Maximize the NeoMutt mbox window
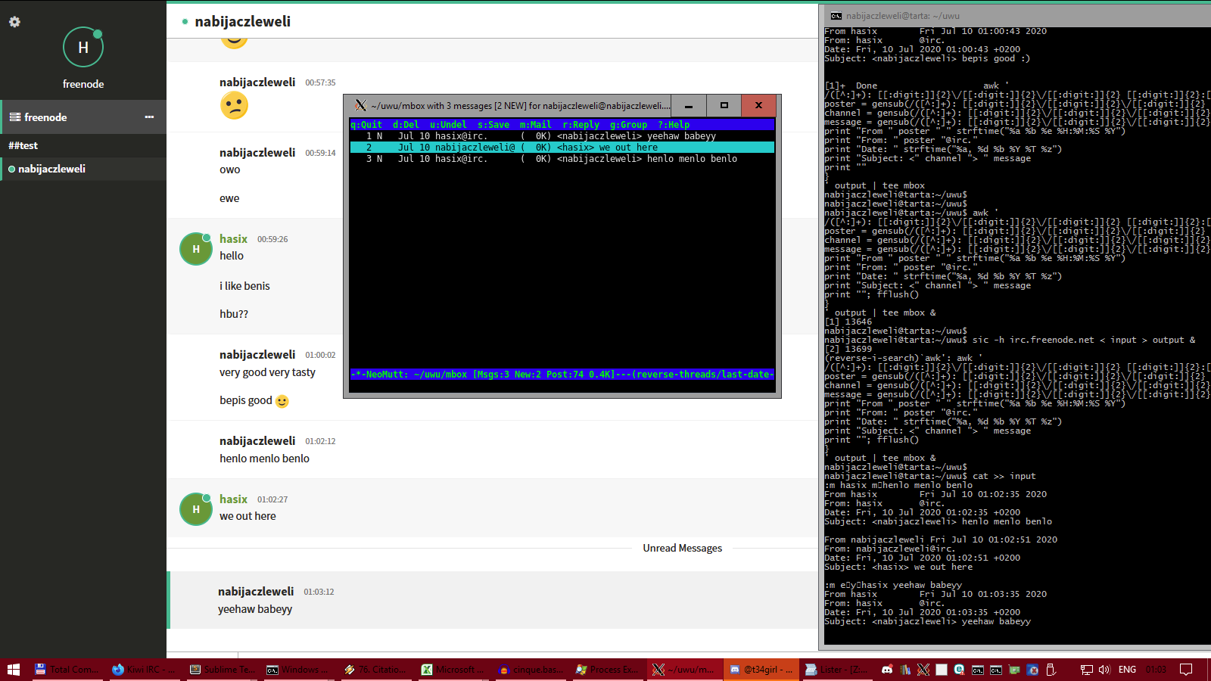The width and height of the screenshot is (1211, 681). [724, 106]
